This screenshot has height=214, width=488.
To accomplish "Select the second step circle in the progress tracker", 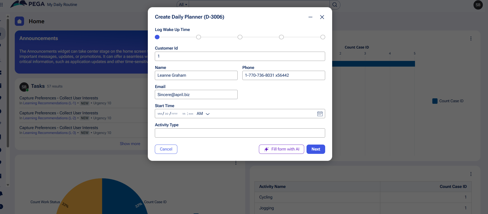I will coord(199,37).
